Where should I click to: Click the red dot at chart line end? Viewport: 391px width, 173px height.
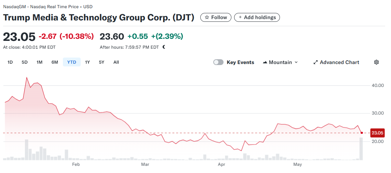click(362, 133)
